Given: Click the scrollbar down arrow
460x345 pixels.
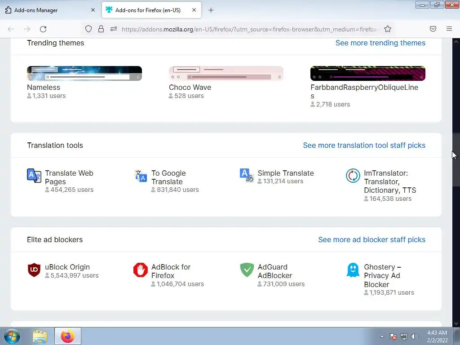Looking at the screenshot, I should point(456,323).
